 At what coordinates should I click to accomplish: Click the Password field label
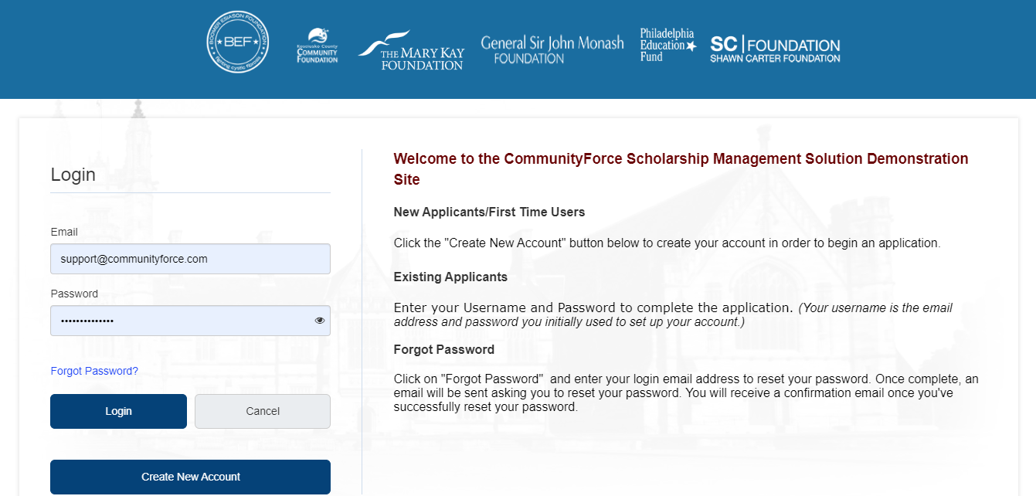(x=74, y=294)
